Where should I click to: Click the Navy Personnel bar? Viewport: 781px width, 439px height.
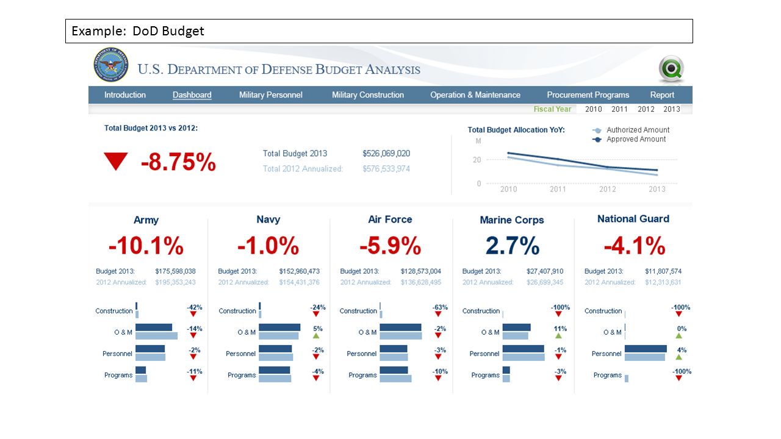(276, 353)
